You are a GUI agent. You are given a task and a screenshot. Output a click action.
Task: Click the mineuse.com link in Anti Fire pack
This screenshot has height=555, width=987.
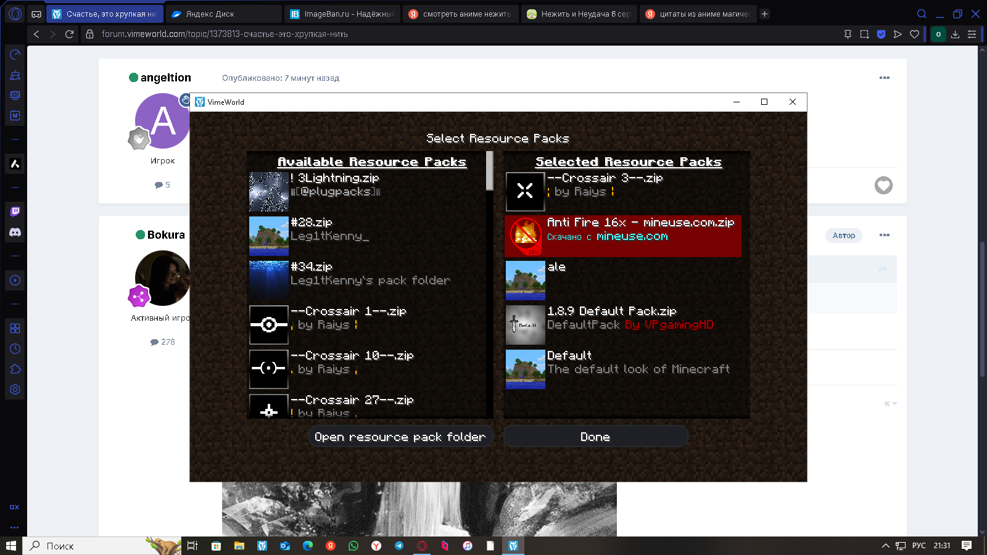[632, 237]
